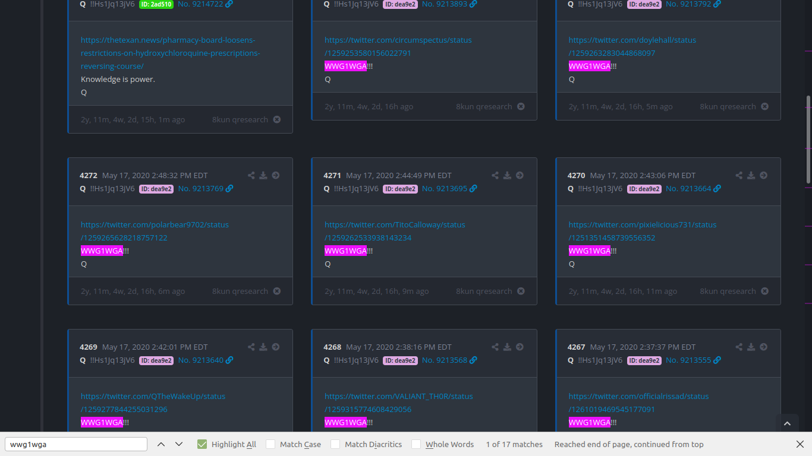This screenshot has height=456, width=812.
Task: Click arrow icon on post 4269
Action: 276,347
